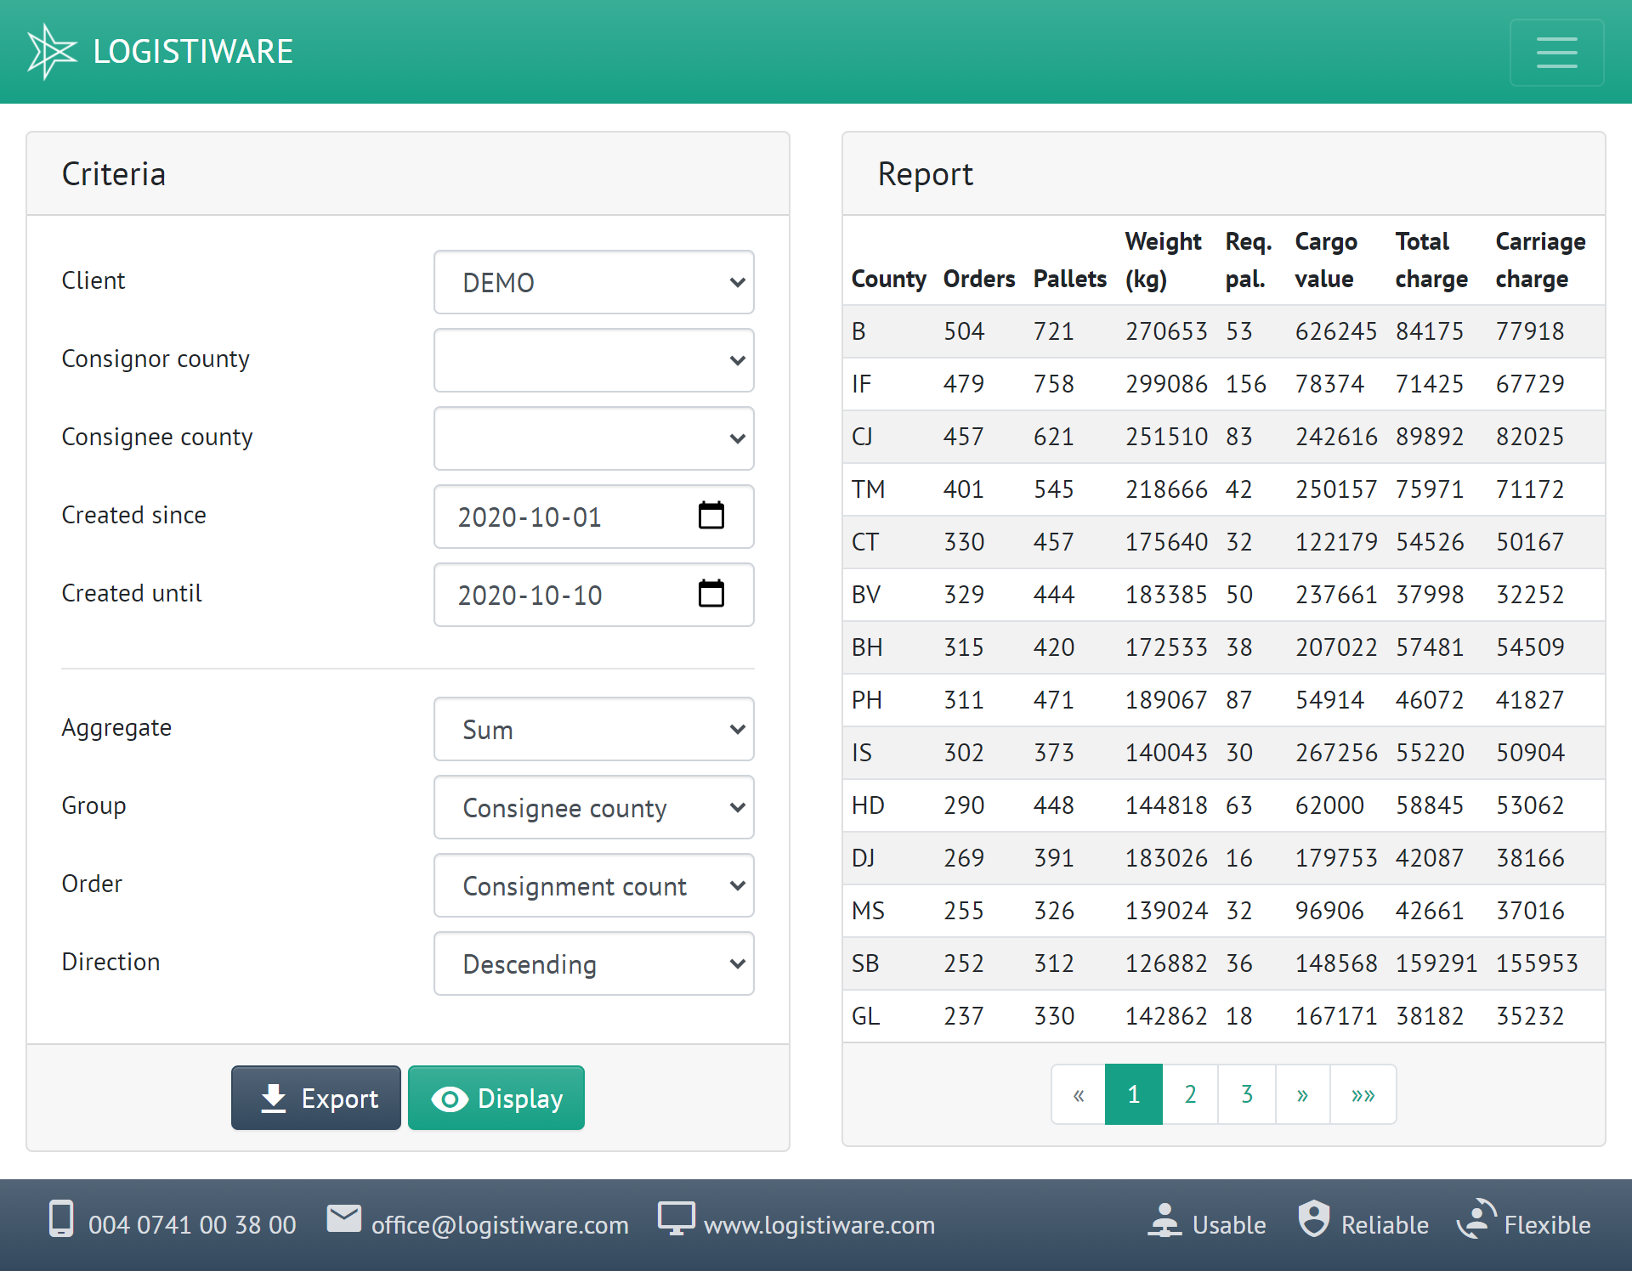Viewport: 1632px width, 1271px height.
Task: Click the Usable person icon
Action: (x=1164, y=1219)
